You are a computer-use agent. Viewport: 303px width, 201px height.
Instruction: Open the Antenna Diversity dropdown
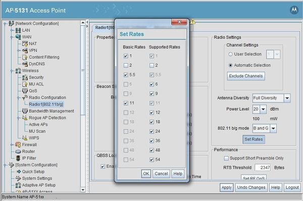(287, 98)
